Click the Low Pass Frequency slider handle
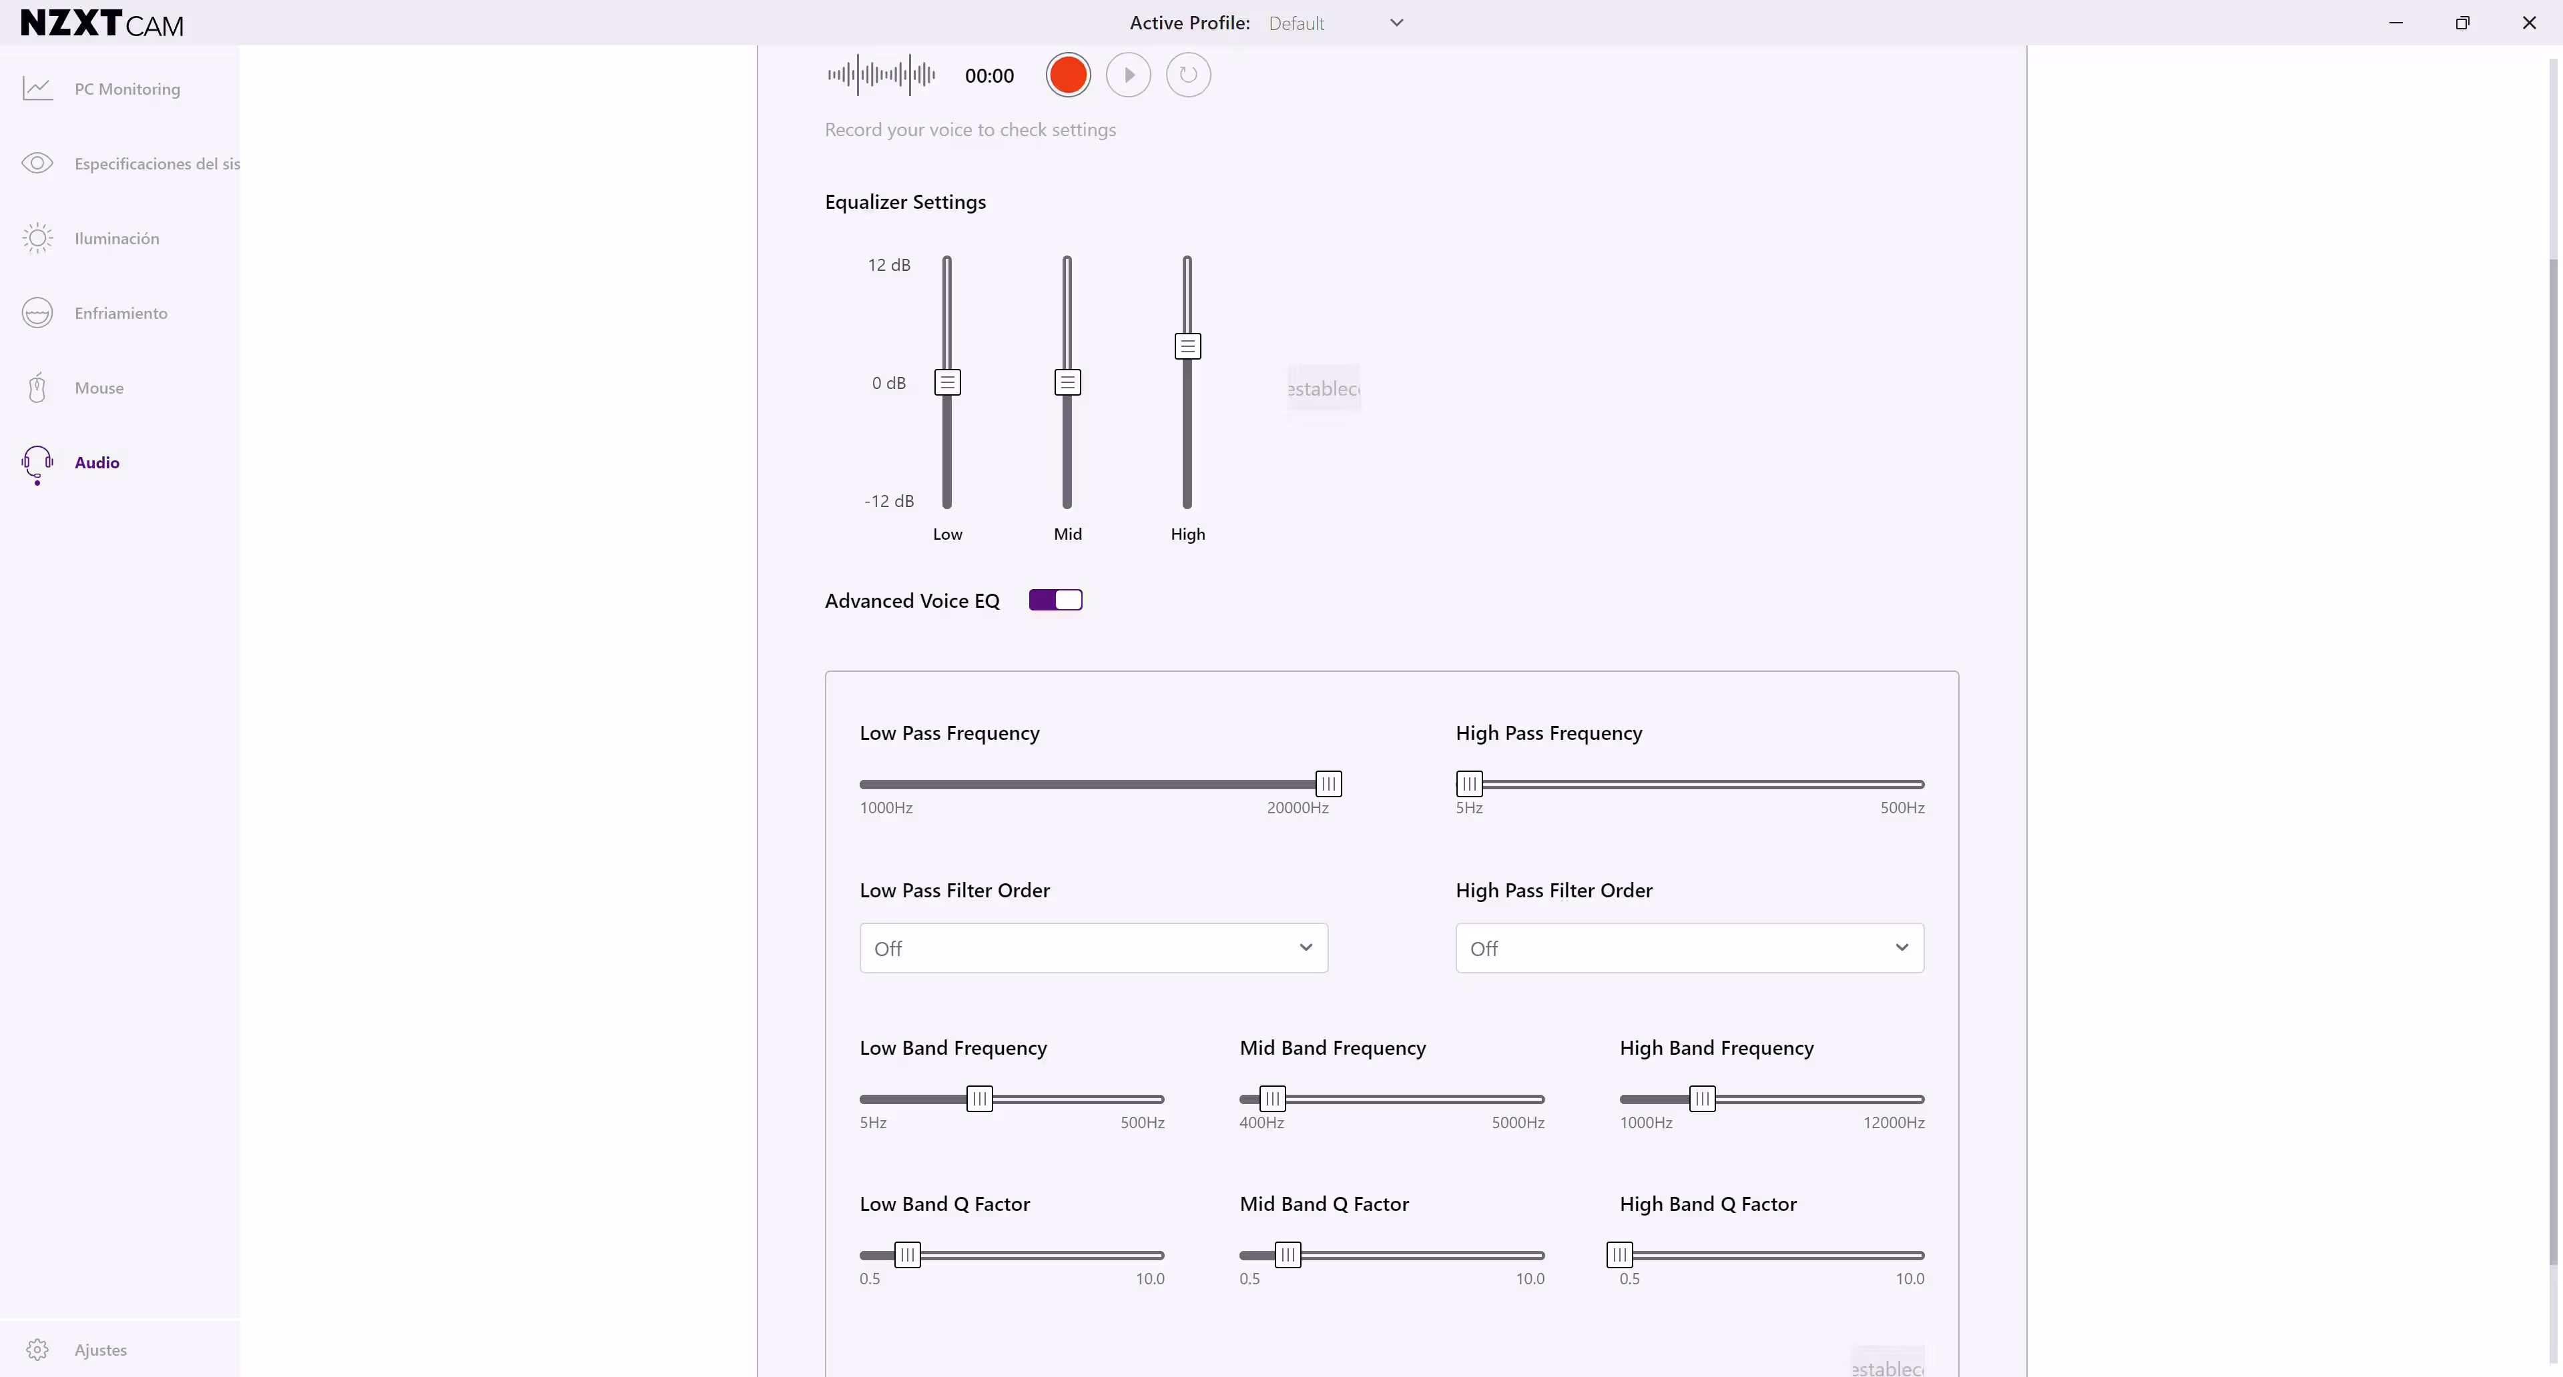The width and height of the screenshot is (2563, 1377). (1328, 785)
